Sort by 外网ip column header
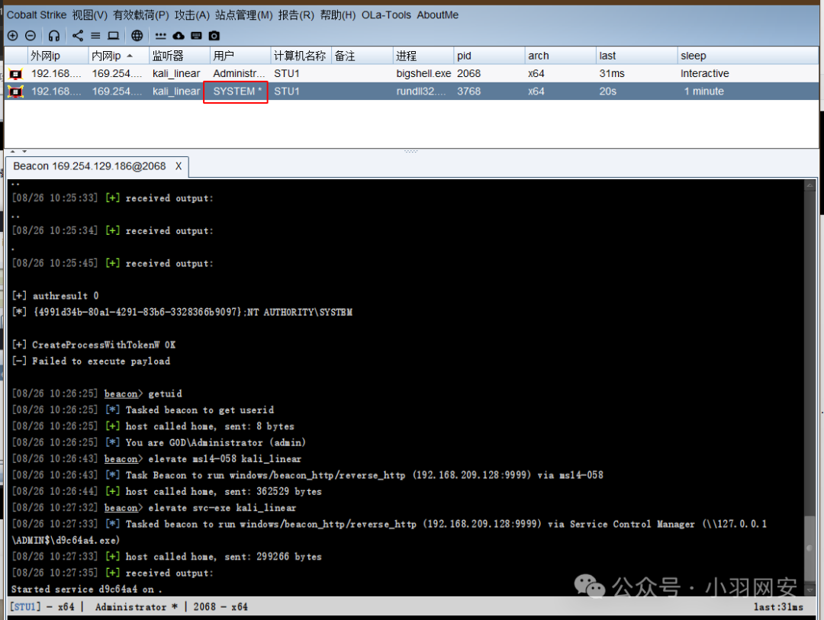824x620 pixels. [x=58, y=56]
